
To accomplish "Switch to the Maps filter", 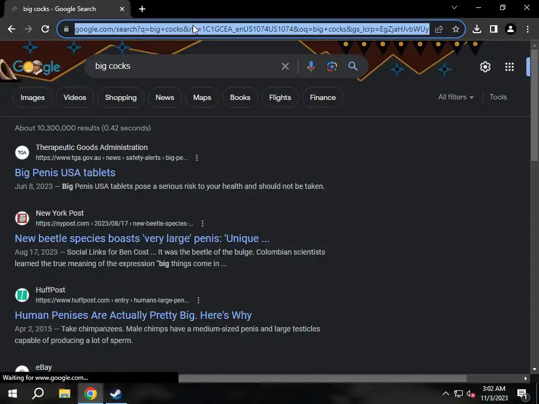I will pos(202,97).
